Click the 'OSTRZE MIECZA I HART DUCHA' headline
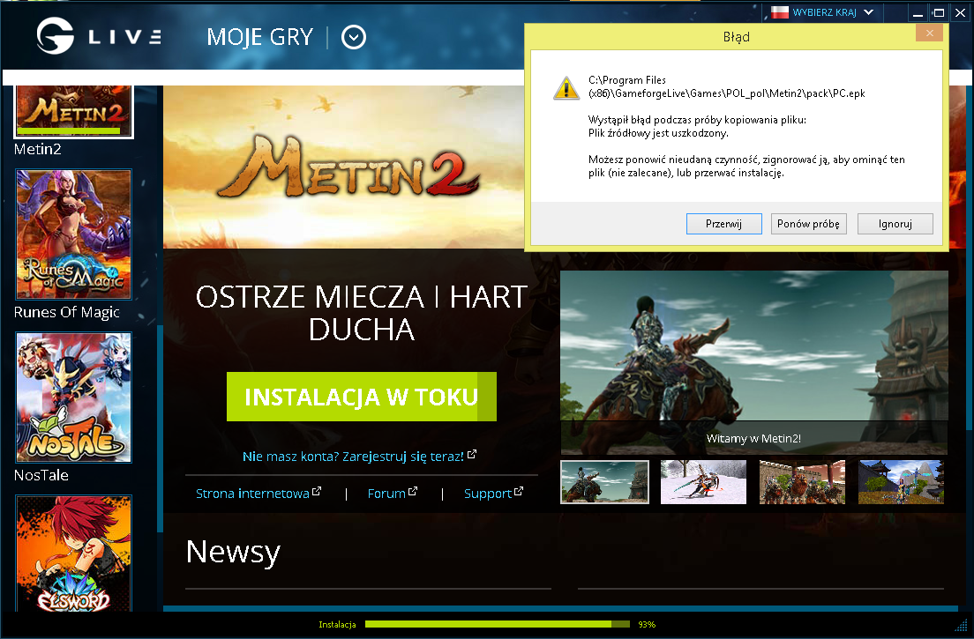 [362, 313]
